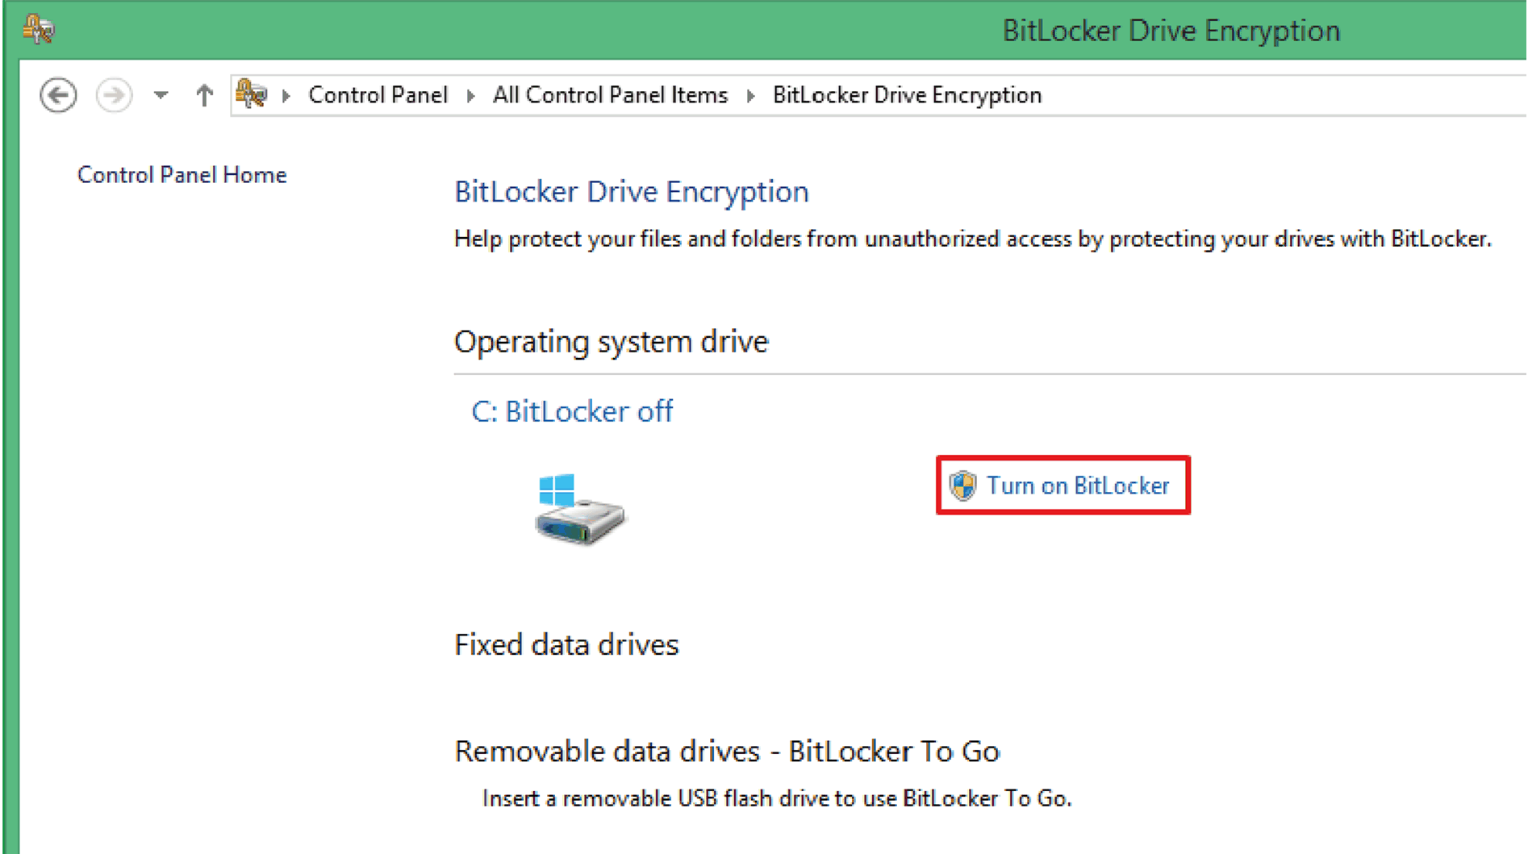The height and width of the screenshot is (854, 1528).
Task: Click the Forward arrow navigation button
Action: [x=114, y=95]
